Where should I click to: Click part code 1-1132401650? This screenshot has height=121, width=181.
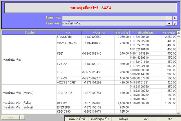[98, 43]
